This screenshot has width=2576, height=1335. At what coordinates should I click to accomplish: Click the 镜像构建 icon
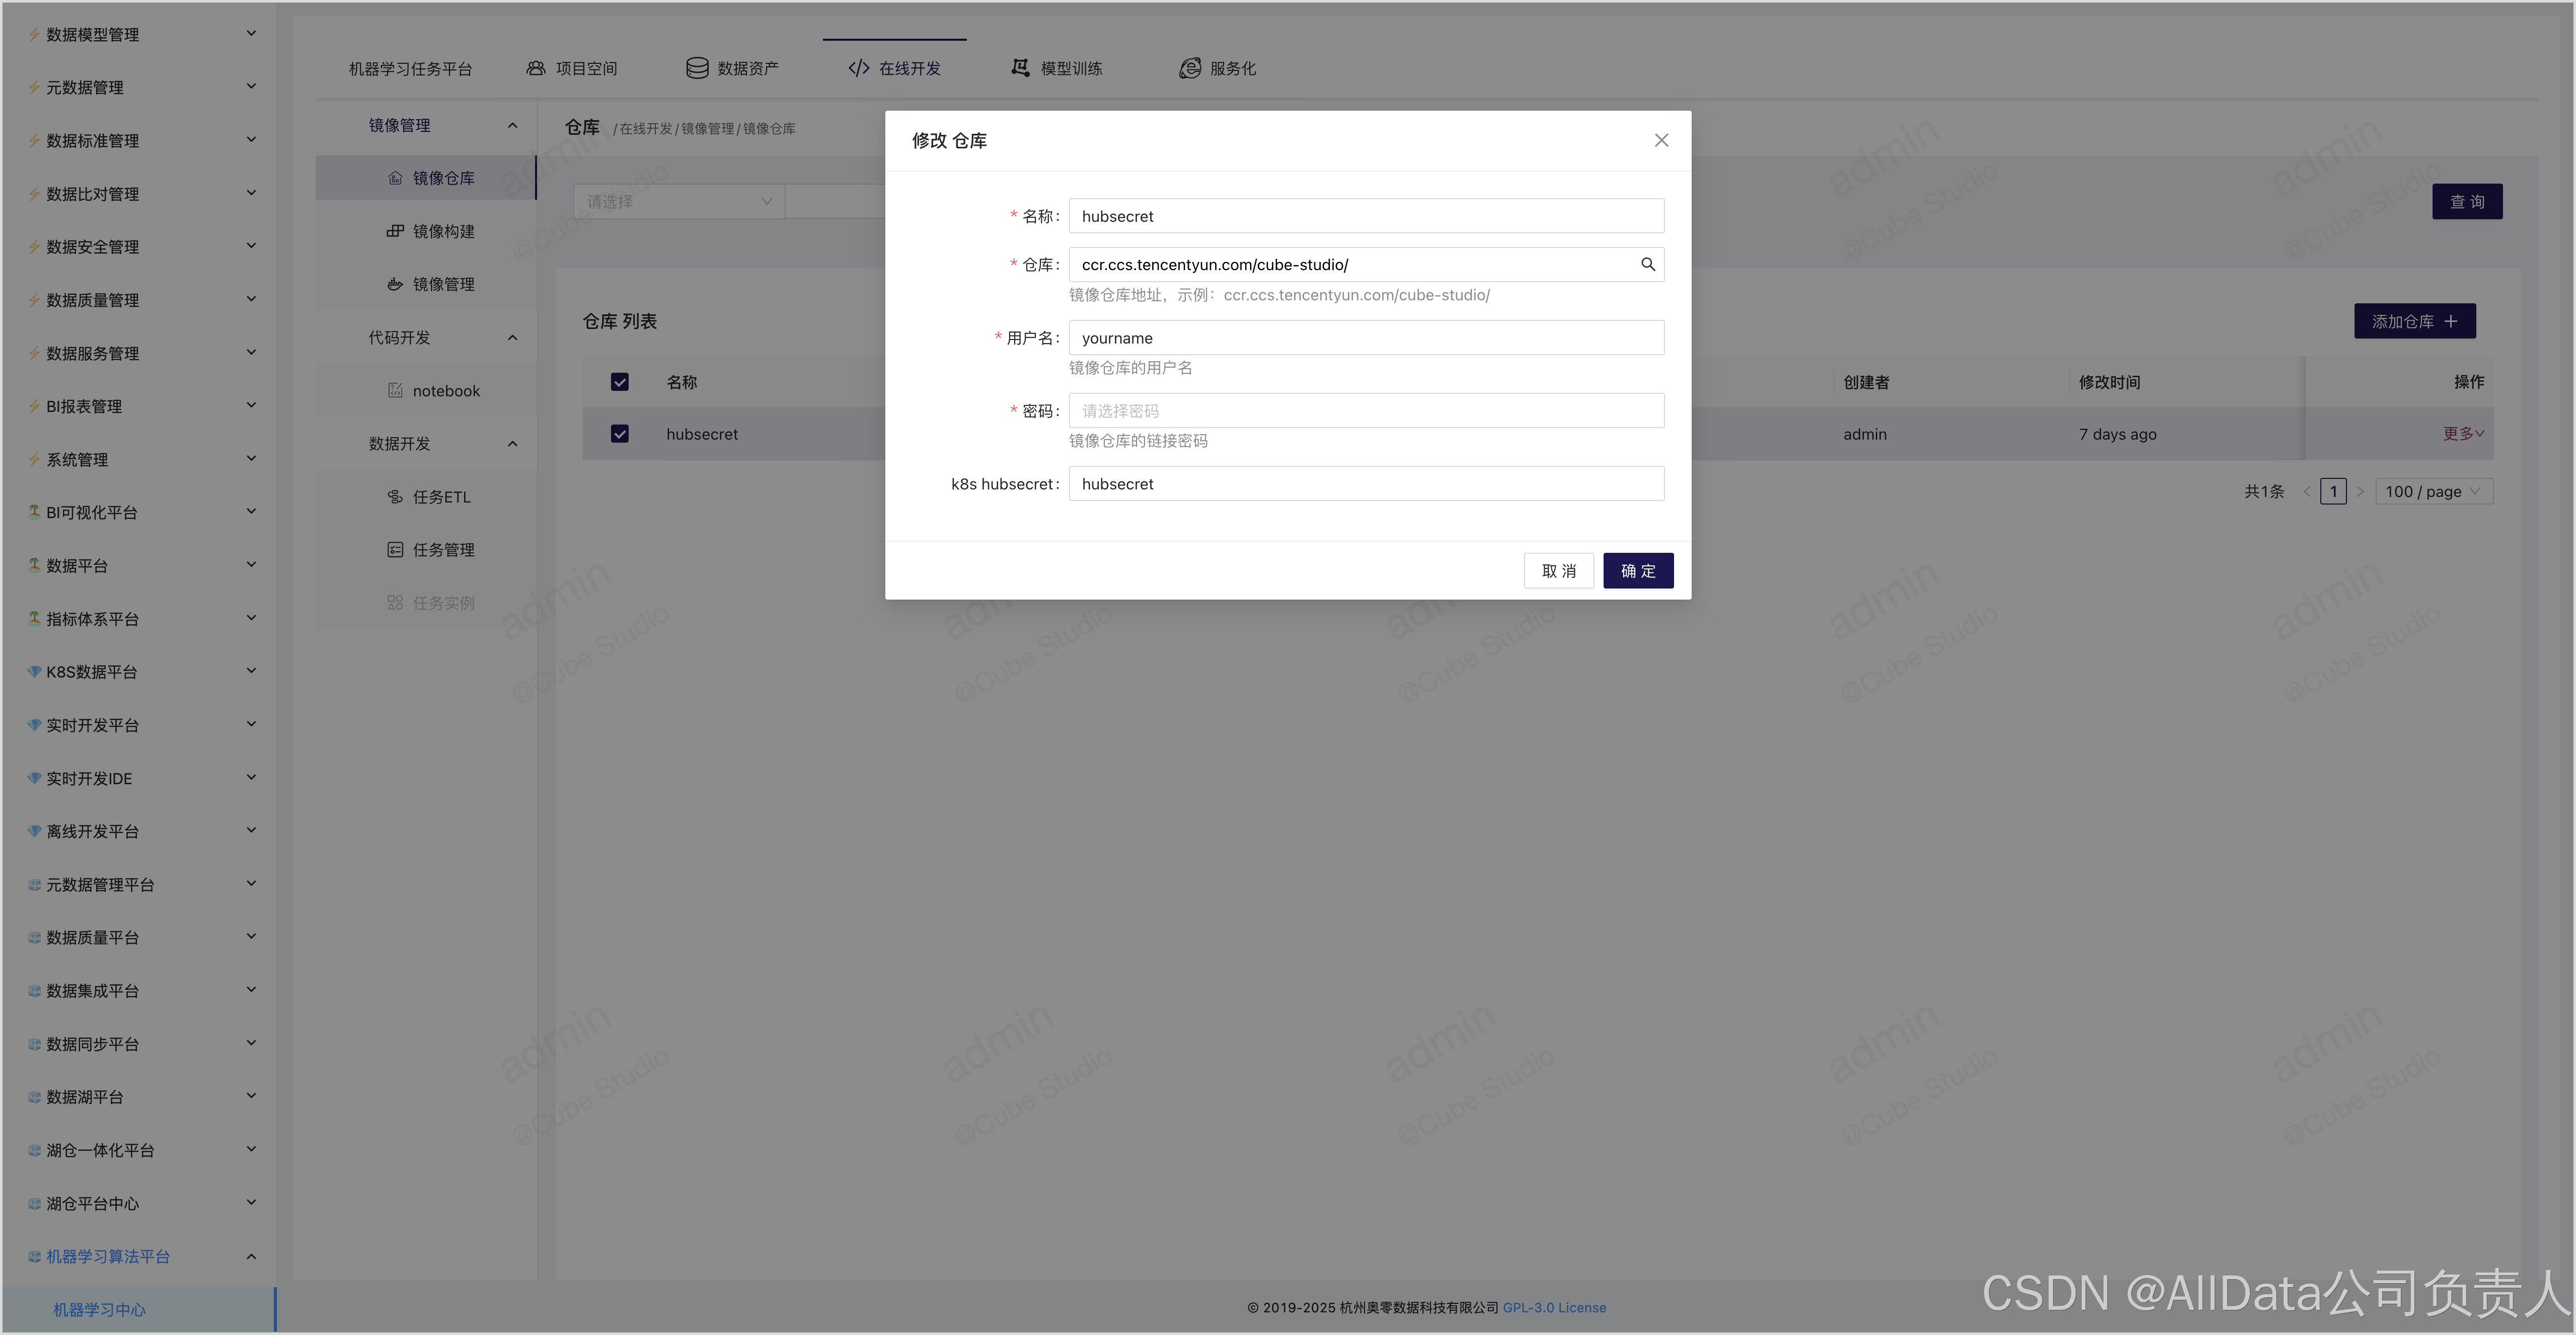(x=395, y=231)
